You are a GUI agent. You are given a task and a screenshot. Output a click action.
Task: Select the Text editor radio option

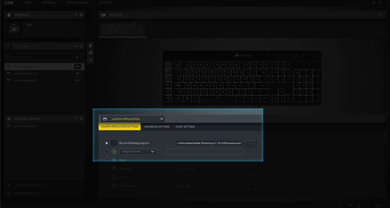[107, 169]
